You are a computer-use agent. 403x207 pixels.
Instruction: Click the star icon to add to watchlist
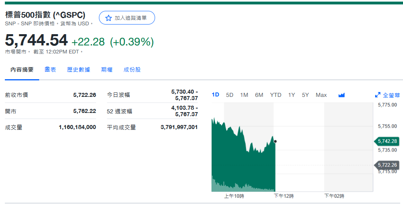tap(108, 18)
